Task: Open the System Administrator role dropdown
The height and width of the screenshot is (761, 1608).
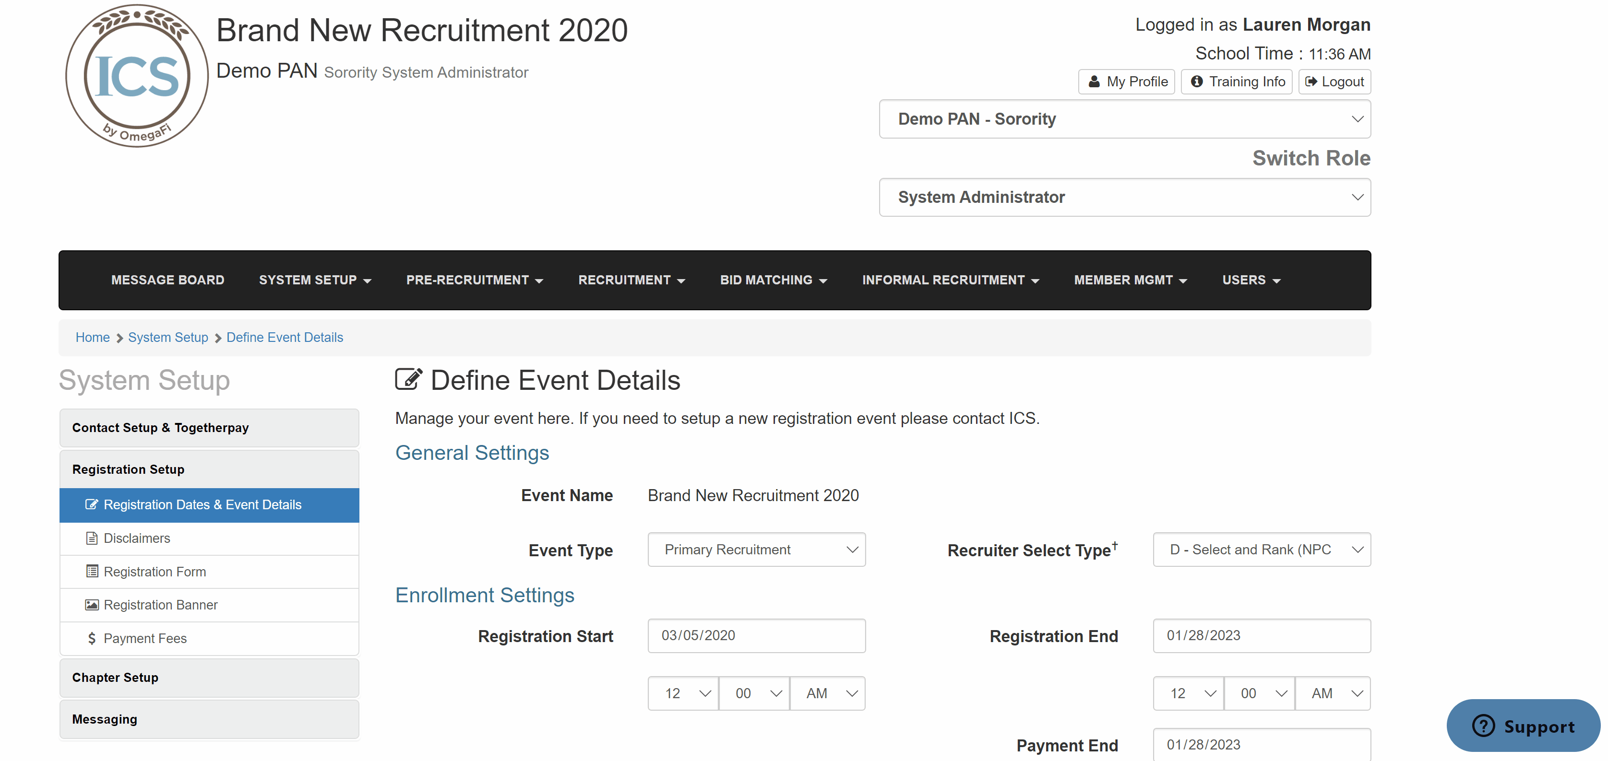Action: click(1125, 197)
